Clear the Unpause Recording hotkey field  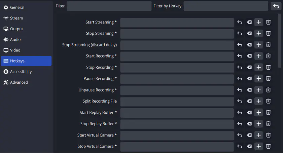249,90
